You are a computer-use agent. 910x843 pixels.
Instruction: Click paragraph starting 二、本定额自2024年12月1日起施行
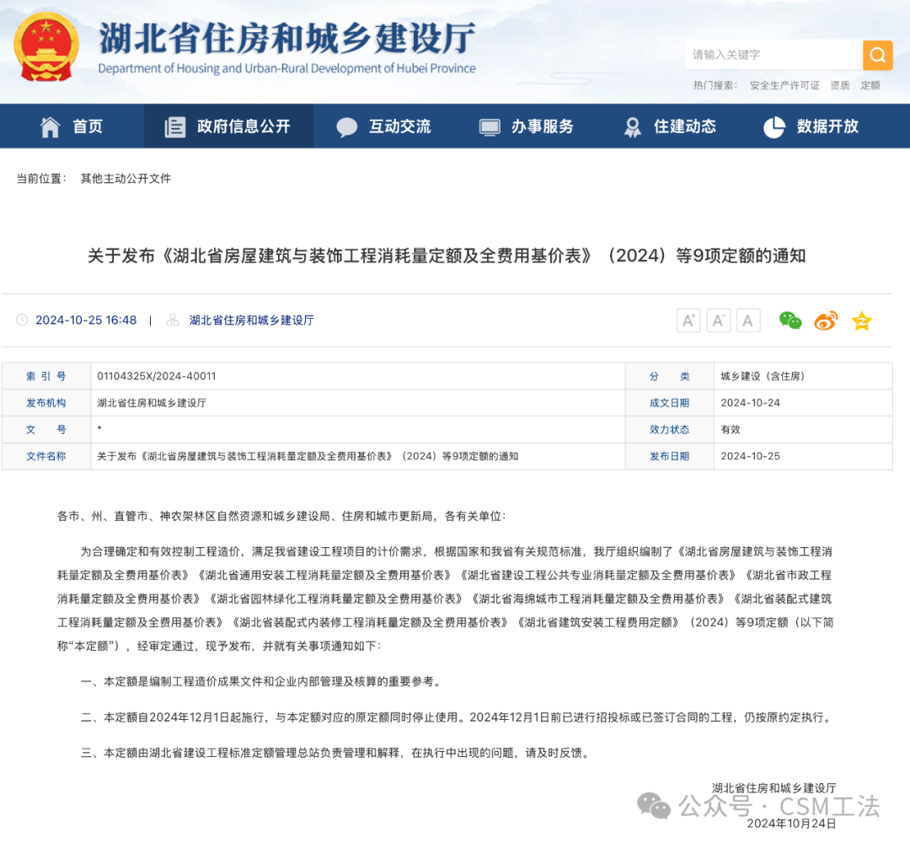[458, 717]
